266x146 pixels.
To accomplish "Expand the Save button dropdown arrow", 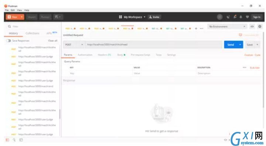I will point(258,45).
